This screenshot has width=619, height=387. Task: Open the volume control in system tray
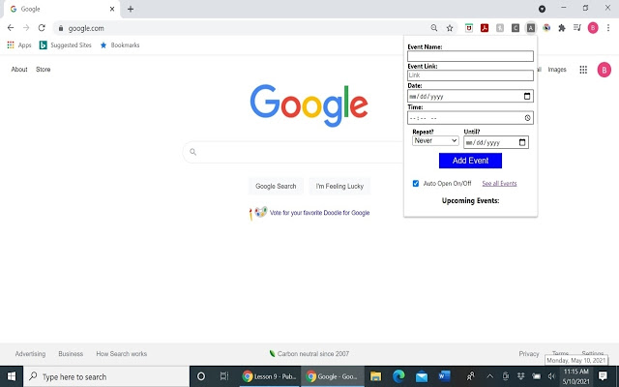pos(551,376)
